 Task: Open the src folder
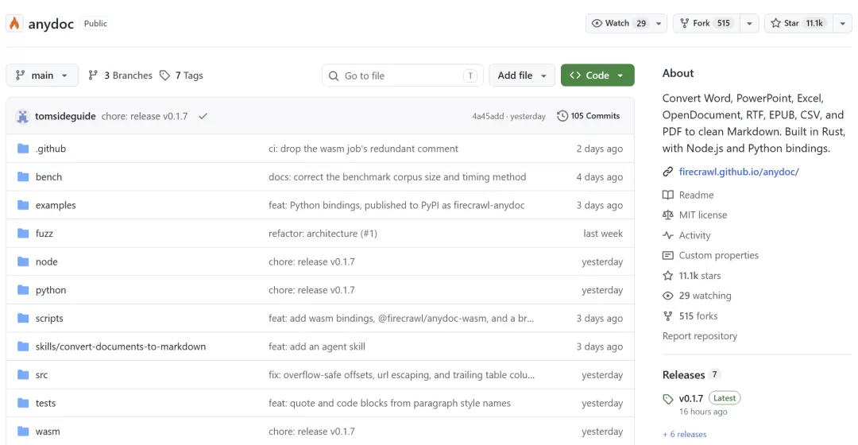click(x=41, y=375)
